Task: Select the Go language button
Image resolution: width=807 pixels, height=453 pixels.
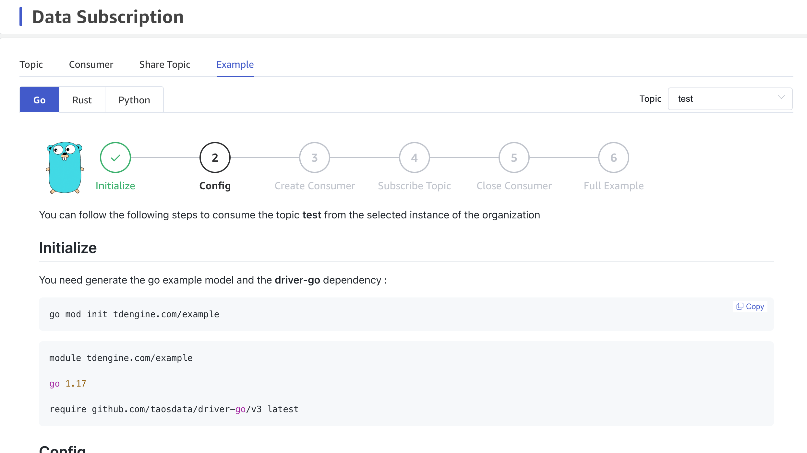Action: tap(39, 100)
